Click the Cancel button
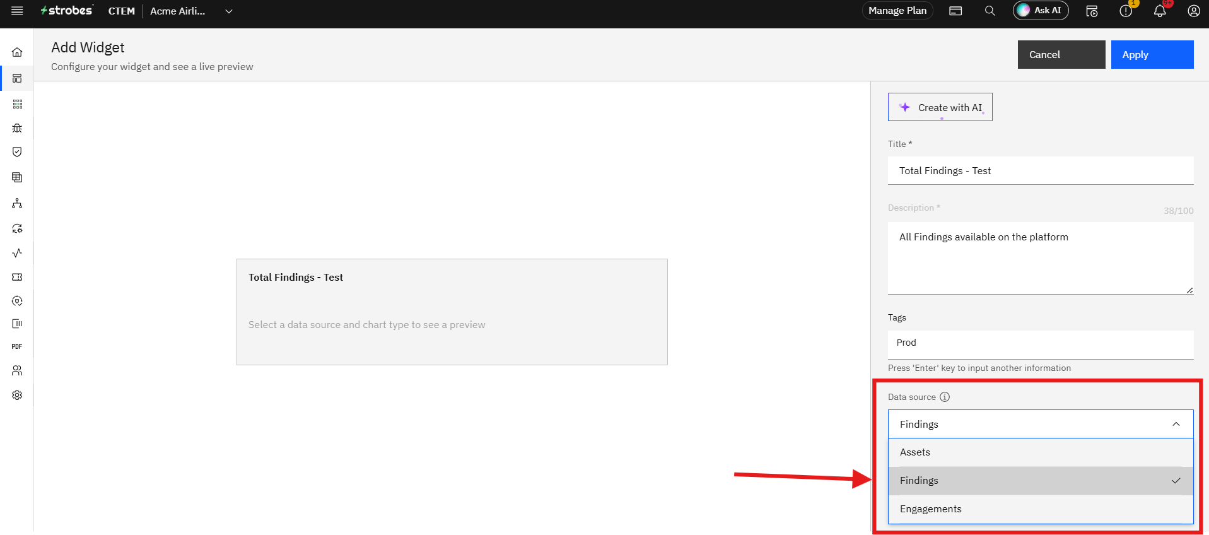This screenshot has height=535, width=1209. pyautogui.click(x=1061, y=54)
